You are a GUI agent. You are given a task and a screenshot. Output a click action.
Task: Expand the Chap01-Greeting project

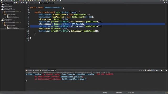(1, 7)
